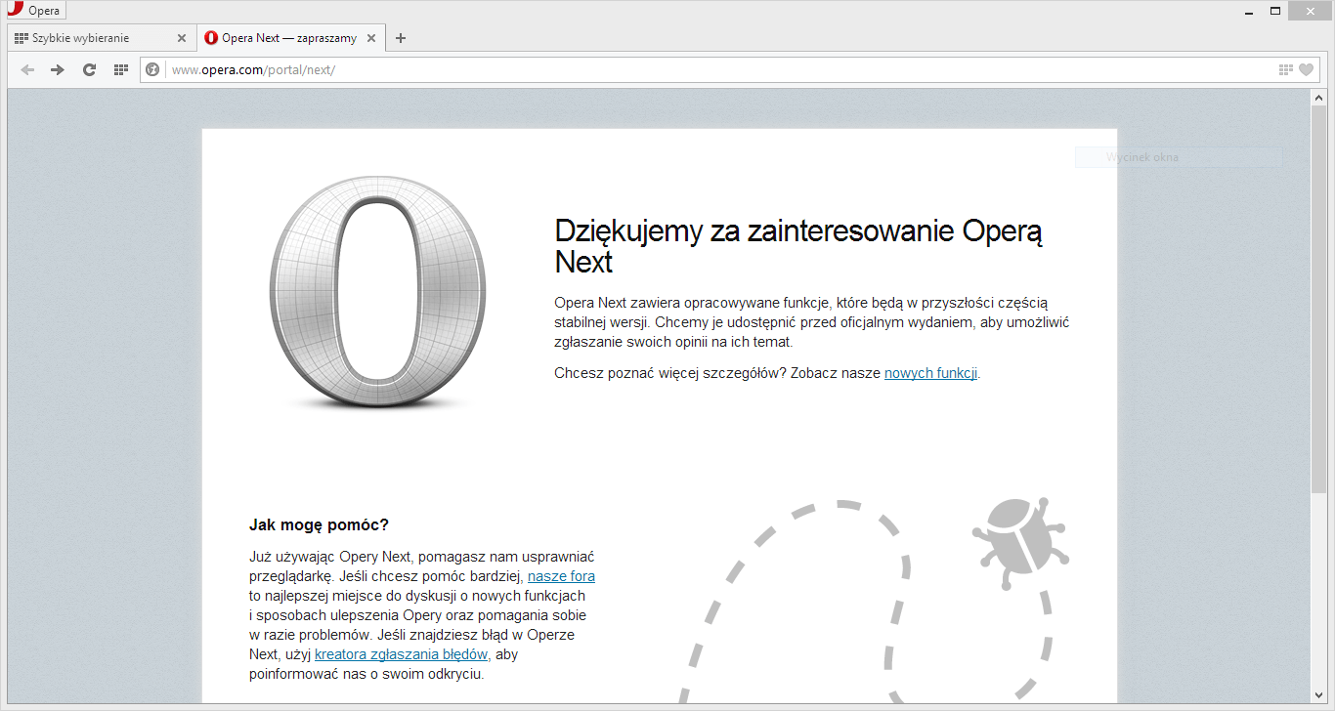This screenshot has width=1335, height=711.
Task: Switch to the Opera Next — zapraszamy tab
Action: click(290, 38)
